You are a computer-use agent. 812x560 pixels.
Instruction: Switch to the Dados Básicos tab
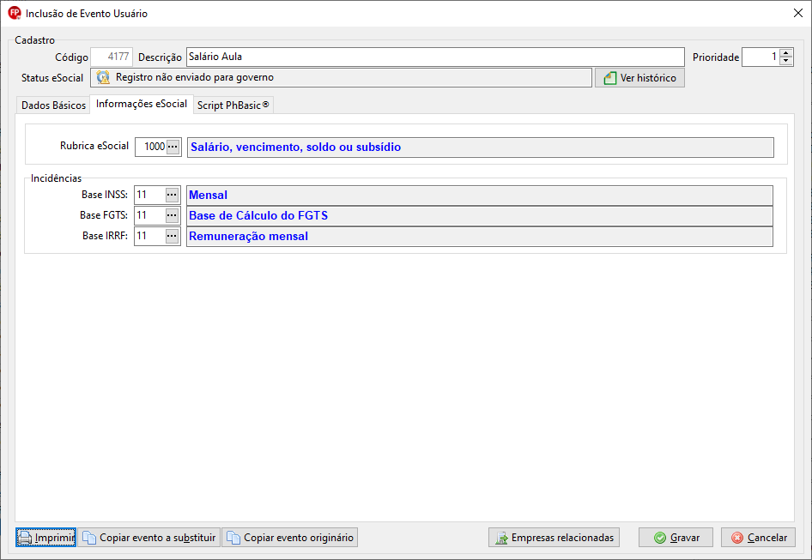tap(53, 105)
